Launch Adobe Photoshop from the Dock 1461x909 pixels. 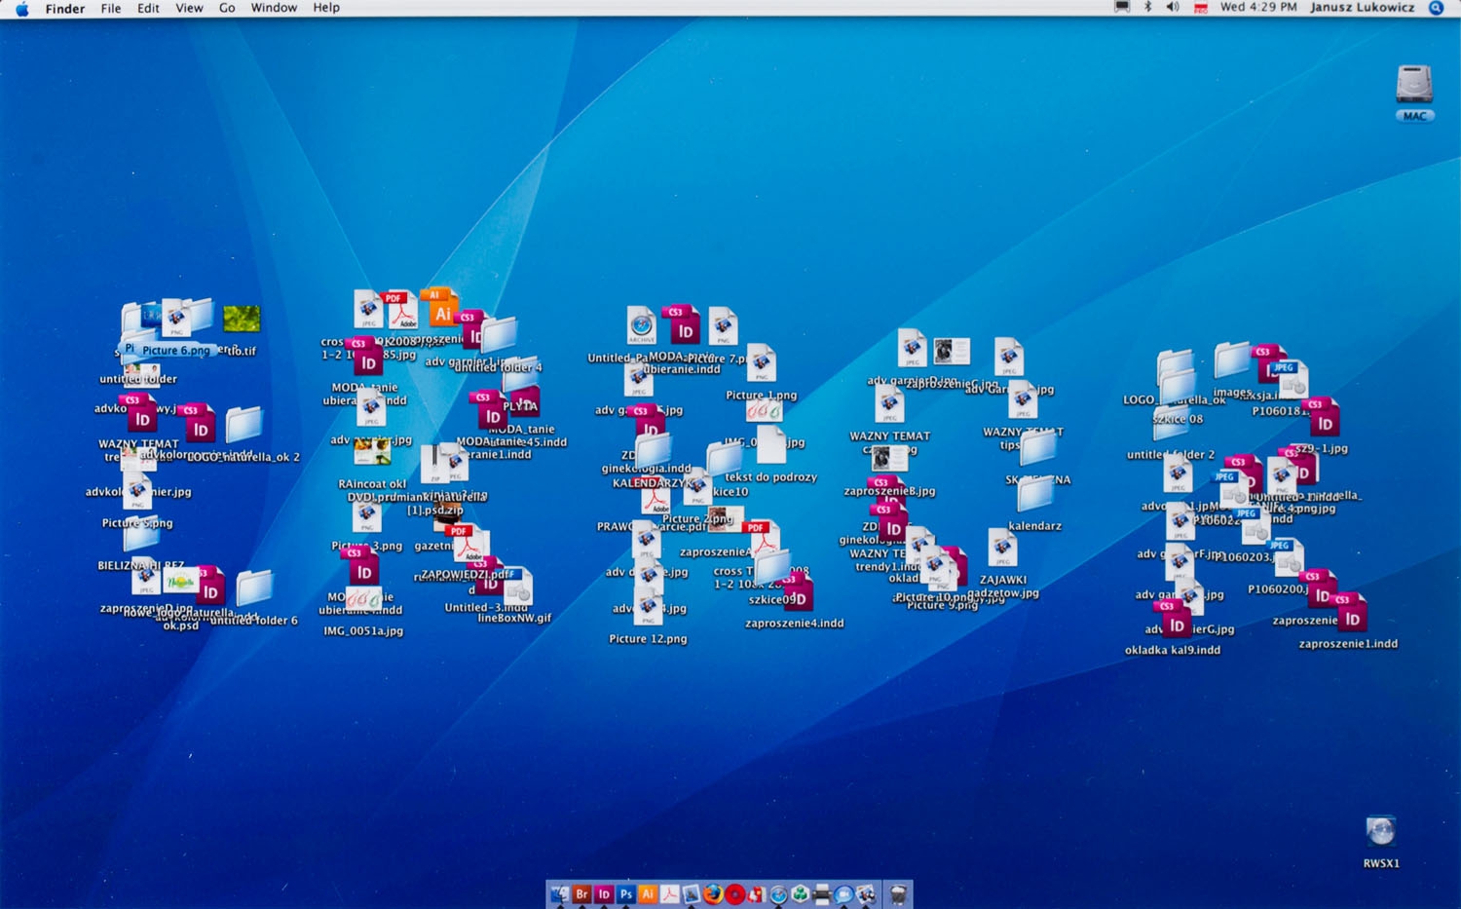click(626, 893)
